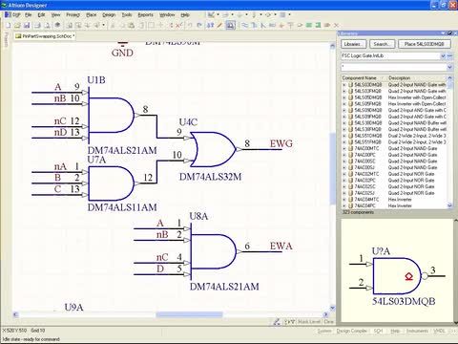Click the Save floppy disk icon
The width and height of the screenshot is (458, 344).
tap(27, 25)
